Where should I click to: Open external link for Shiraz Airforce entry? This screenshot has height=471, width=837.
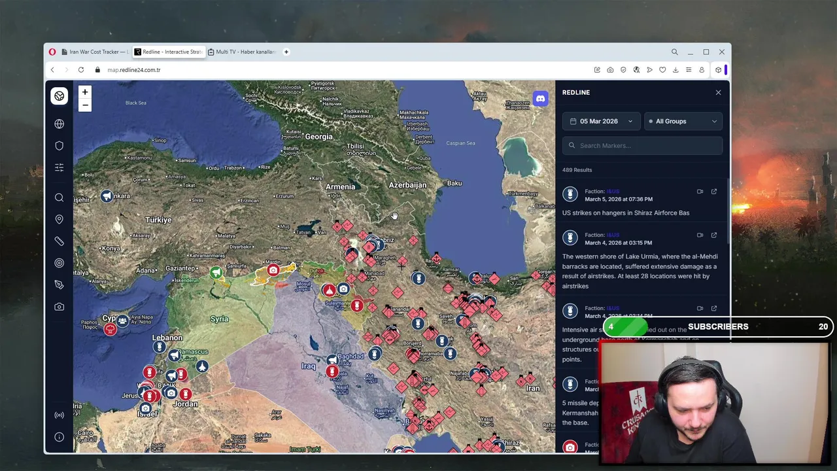(x=714, y=192)
